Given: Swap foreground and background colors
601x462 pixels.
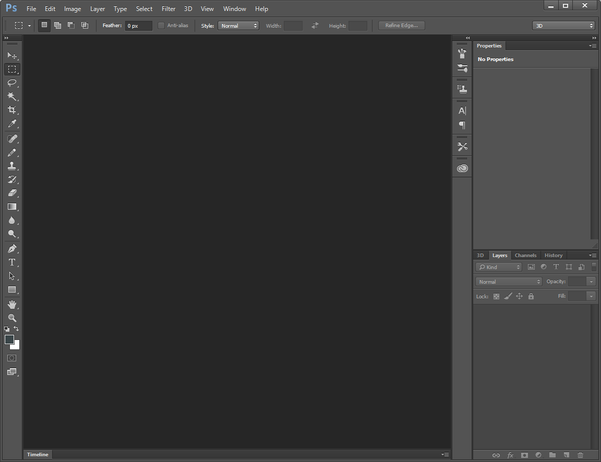Looking at the screenshot, I should pos(16,329).
